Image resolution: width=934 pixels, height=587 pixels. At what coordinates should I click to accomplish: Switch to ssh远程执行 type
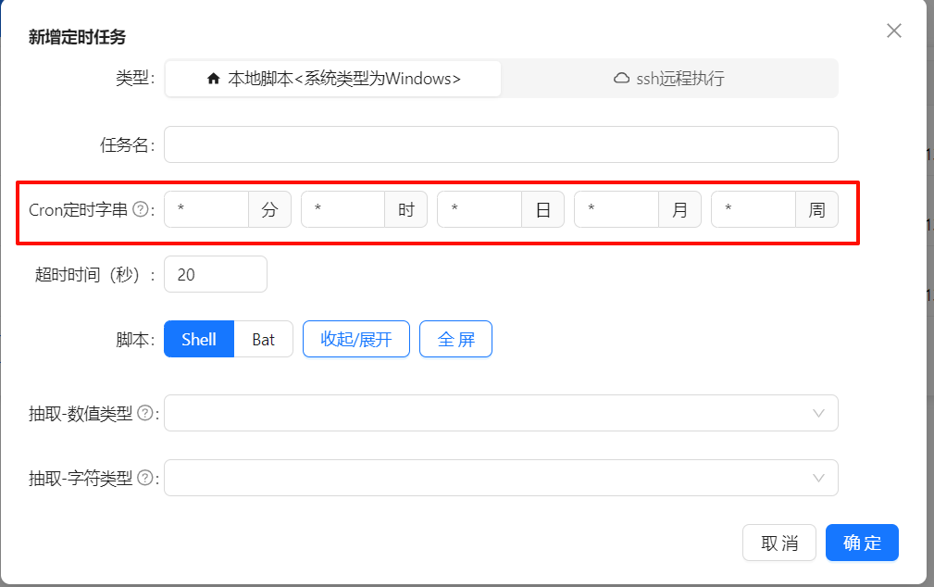669,79
